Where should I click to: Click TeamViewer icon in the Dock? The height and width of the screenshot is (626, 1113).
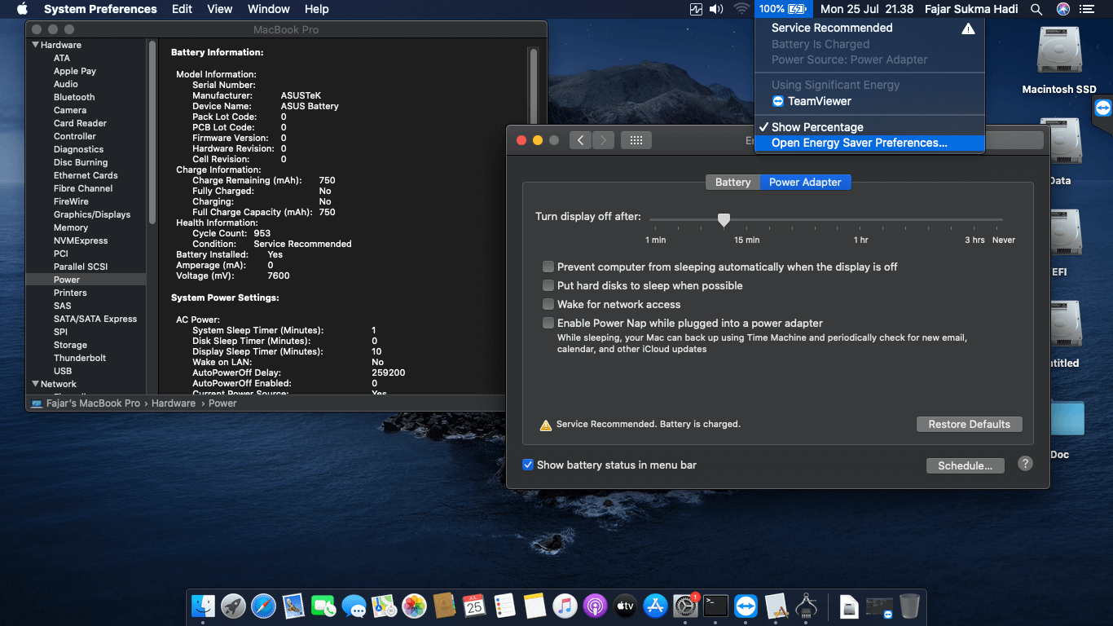746,606
